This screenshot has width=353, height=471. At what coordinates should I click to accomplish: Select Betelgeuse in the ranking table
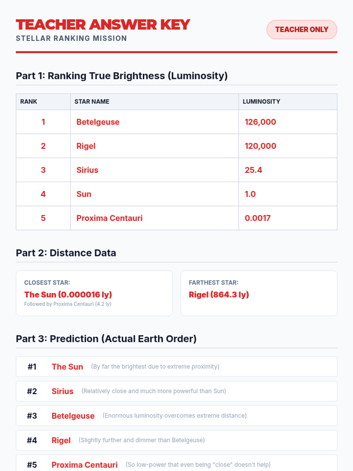point(98,122)
